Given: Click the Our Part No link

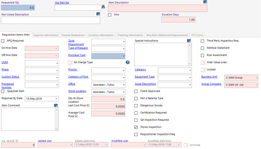Looking at the screenshot, I should pos(62,3).
